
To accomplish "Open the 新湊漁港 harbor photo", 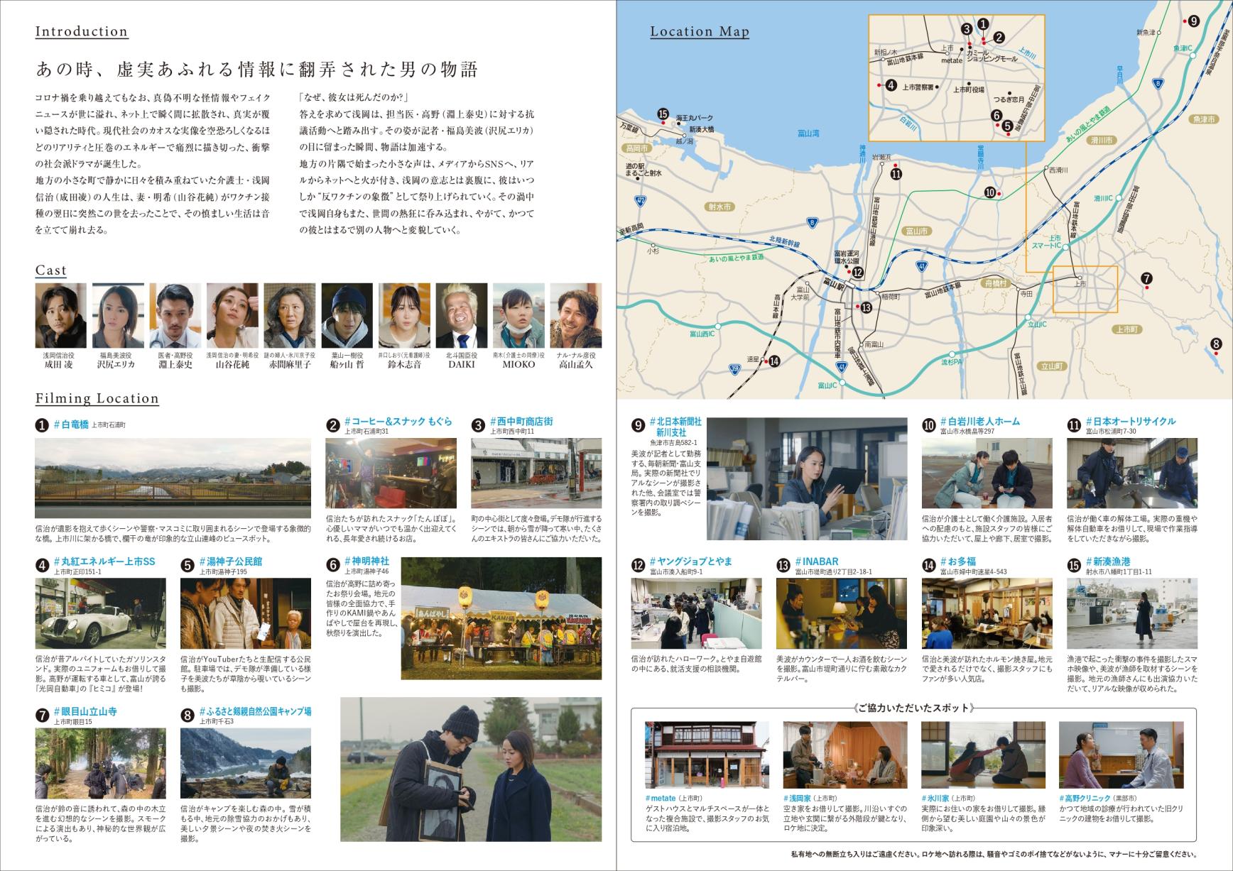I will pyautogui.click(x=1131, y=613).
